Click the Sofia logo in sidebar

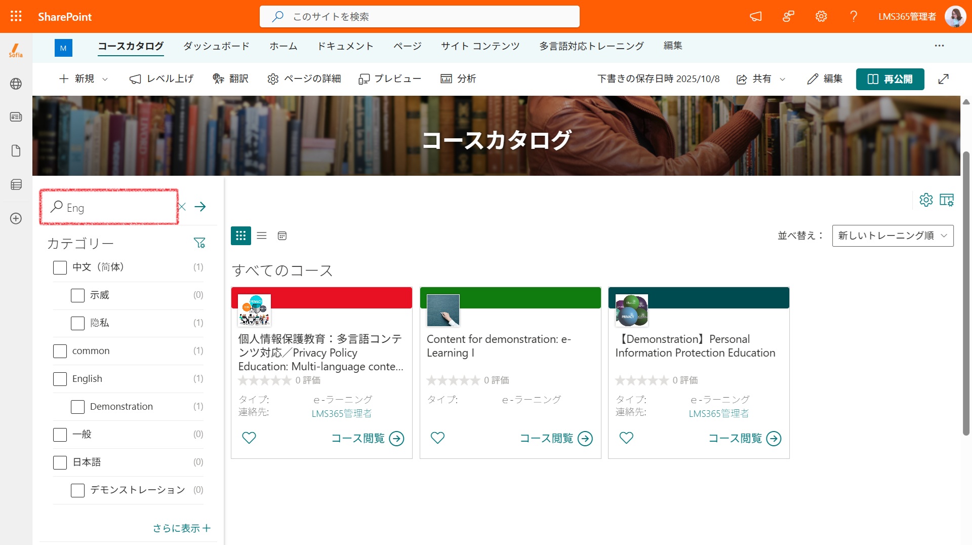pyautogui.click(x=16, y=50)
